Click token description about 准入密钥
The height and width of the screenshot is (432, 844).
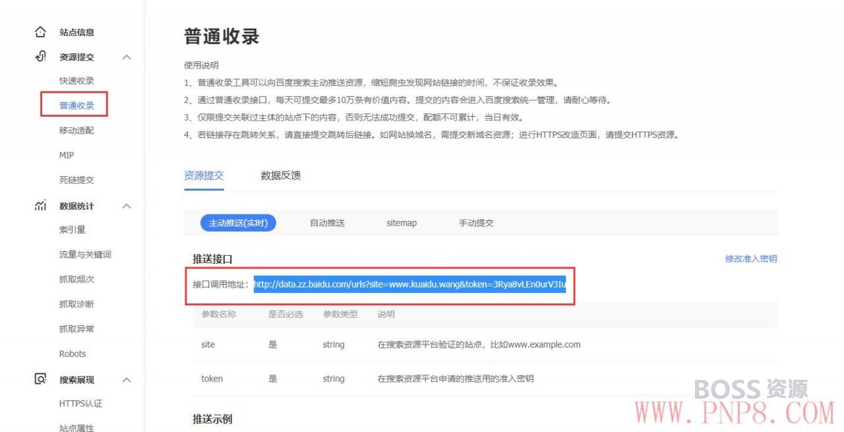tap(456, 379)
